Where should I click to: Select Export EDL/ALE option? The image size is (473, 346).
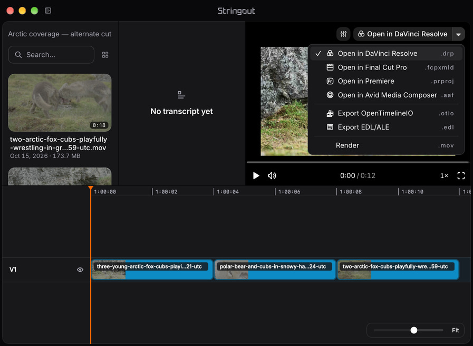[x=386, y=127]
